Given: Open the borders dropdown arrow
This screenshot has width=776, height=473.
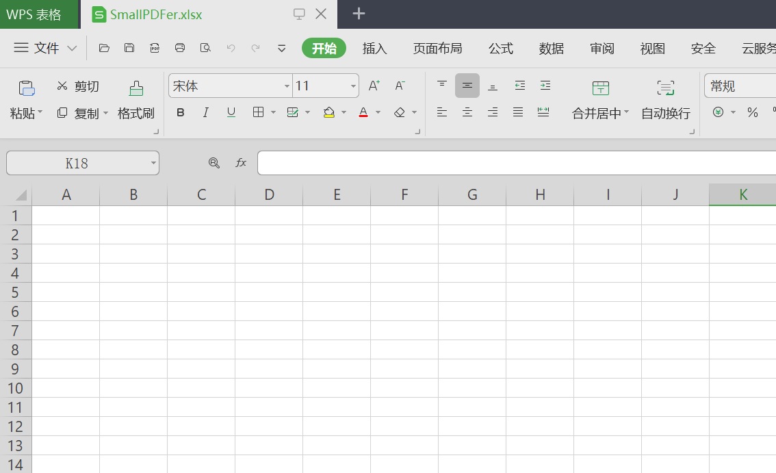Looking at the screenshot, I should tap(273, 112).
